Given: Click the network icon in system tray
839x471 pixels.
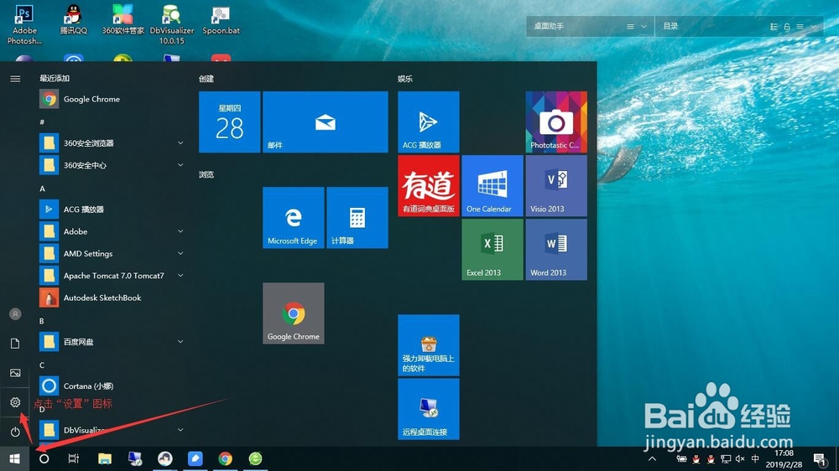Looking at the screenshot, I should click(x=726, y=458).
